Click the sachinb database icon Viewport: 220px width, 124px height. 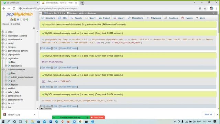(x=6, y=89)
